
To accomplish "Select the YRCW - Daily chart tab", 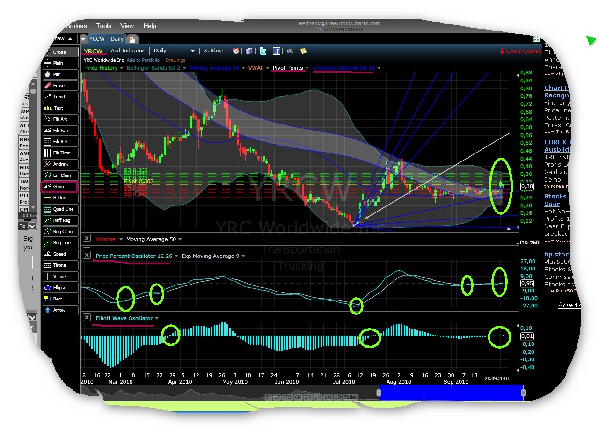I will (x=106, y=38).
